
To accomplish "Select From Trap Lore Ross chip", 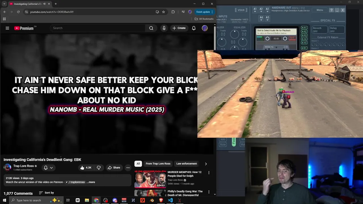I will click(158, 163).
